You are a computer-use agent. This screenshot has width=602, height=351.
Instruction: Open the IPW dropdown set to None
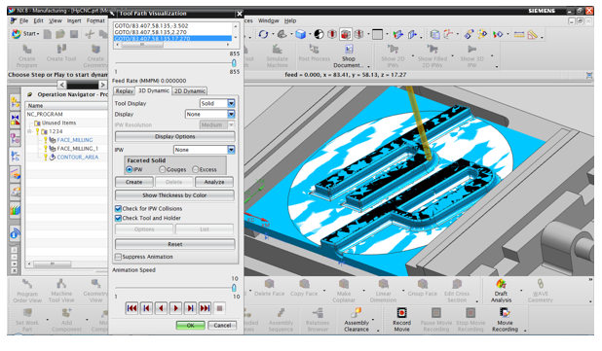[x=231, y=150]
